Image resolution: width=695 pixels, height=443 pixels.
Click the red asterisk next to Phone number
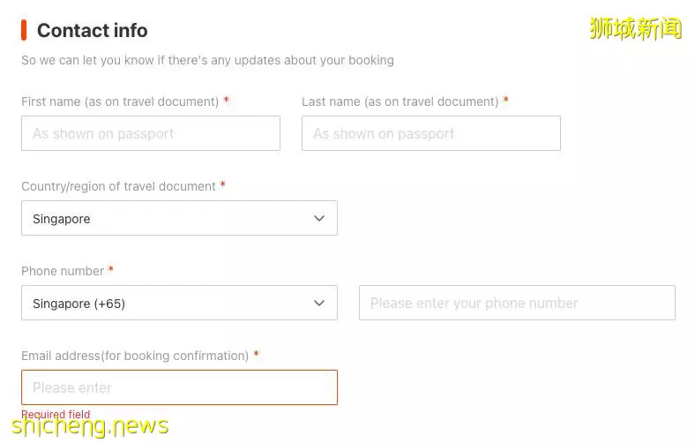click(x=111, y=269)
